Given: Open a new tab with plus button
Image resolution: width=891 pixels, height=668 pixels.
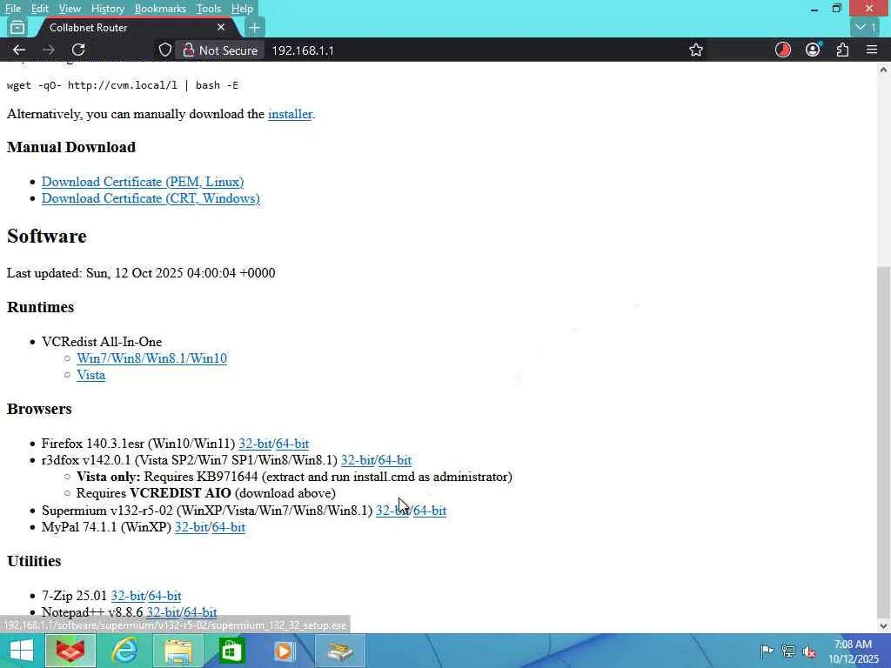Looking at the screenshot, I should point(255,27).
